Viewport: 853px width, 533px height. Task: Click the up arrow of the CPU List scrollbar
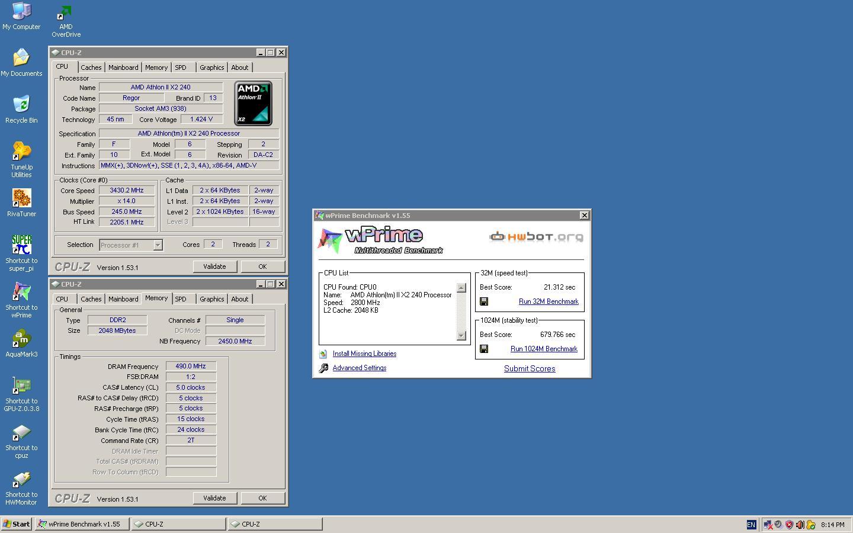(x=461, y=288)
